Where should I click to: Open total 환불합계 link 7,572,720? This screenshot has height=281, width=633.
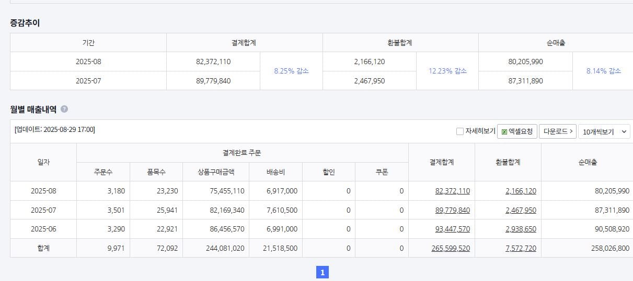[521, 249]
